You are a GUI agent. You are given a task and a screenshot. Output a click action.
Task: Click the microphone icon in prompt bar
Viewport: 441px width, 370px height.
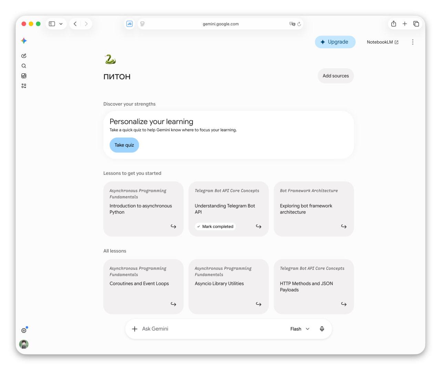click(322, 329)
